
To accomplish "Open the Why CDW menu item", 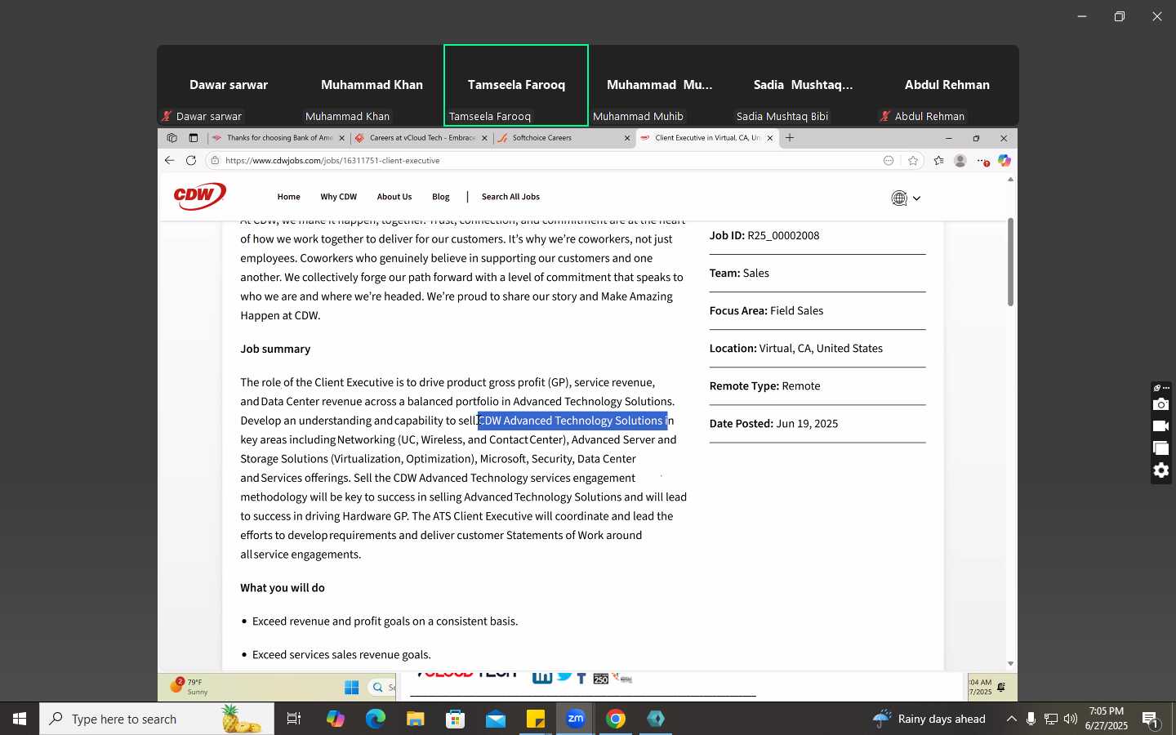I will (x=338, y=197).
